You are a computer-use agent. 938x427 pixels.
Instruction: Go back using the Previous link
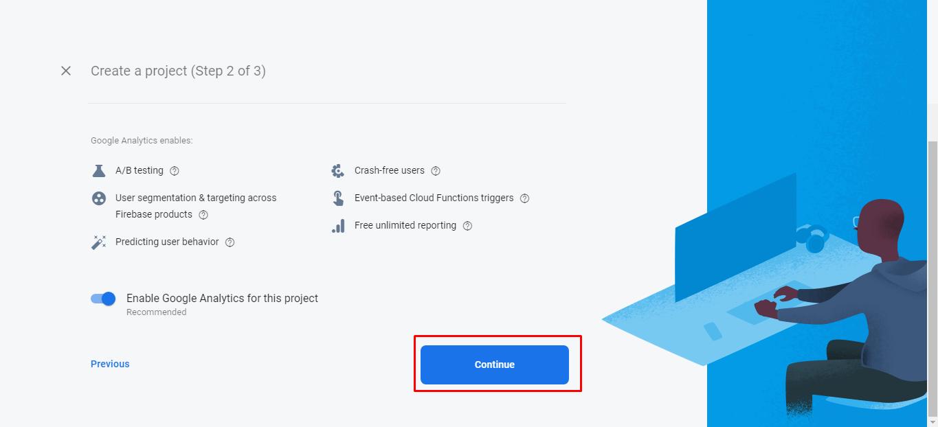[x=110, y=364]
